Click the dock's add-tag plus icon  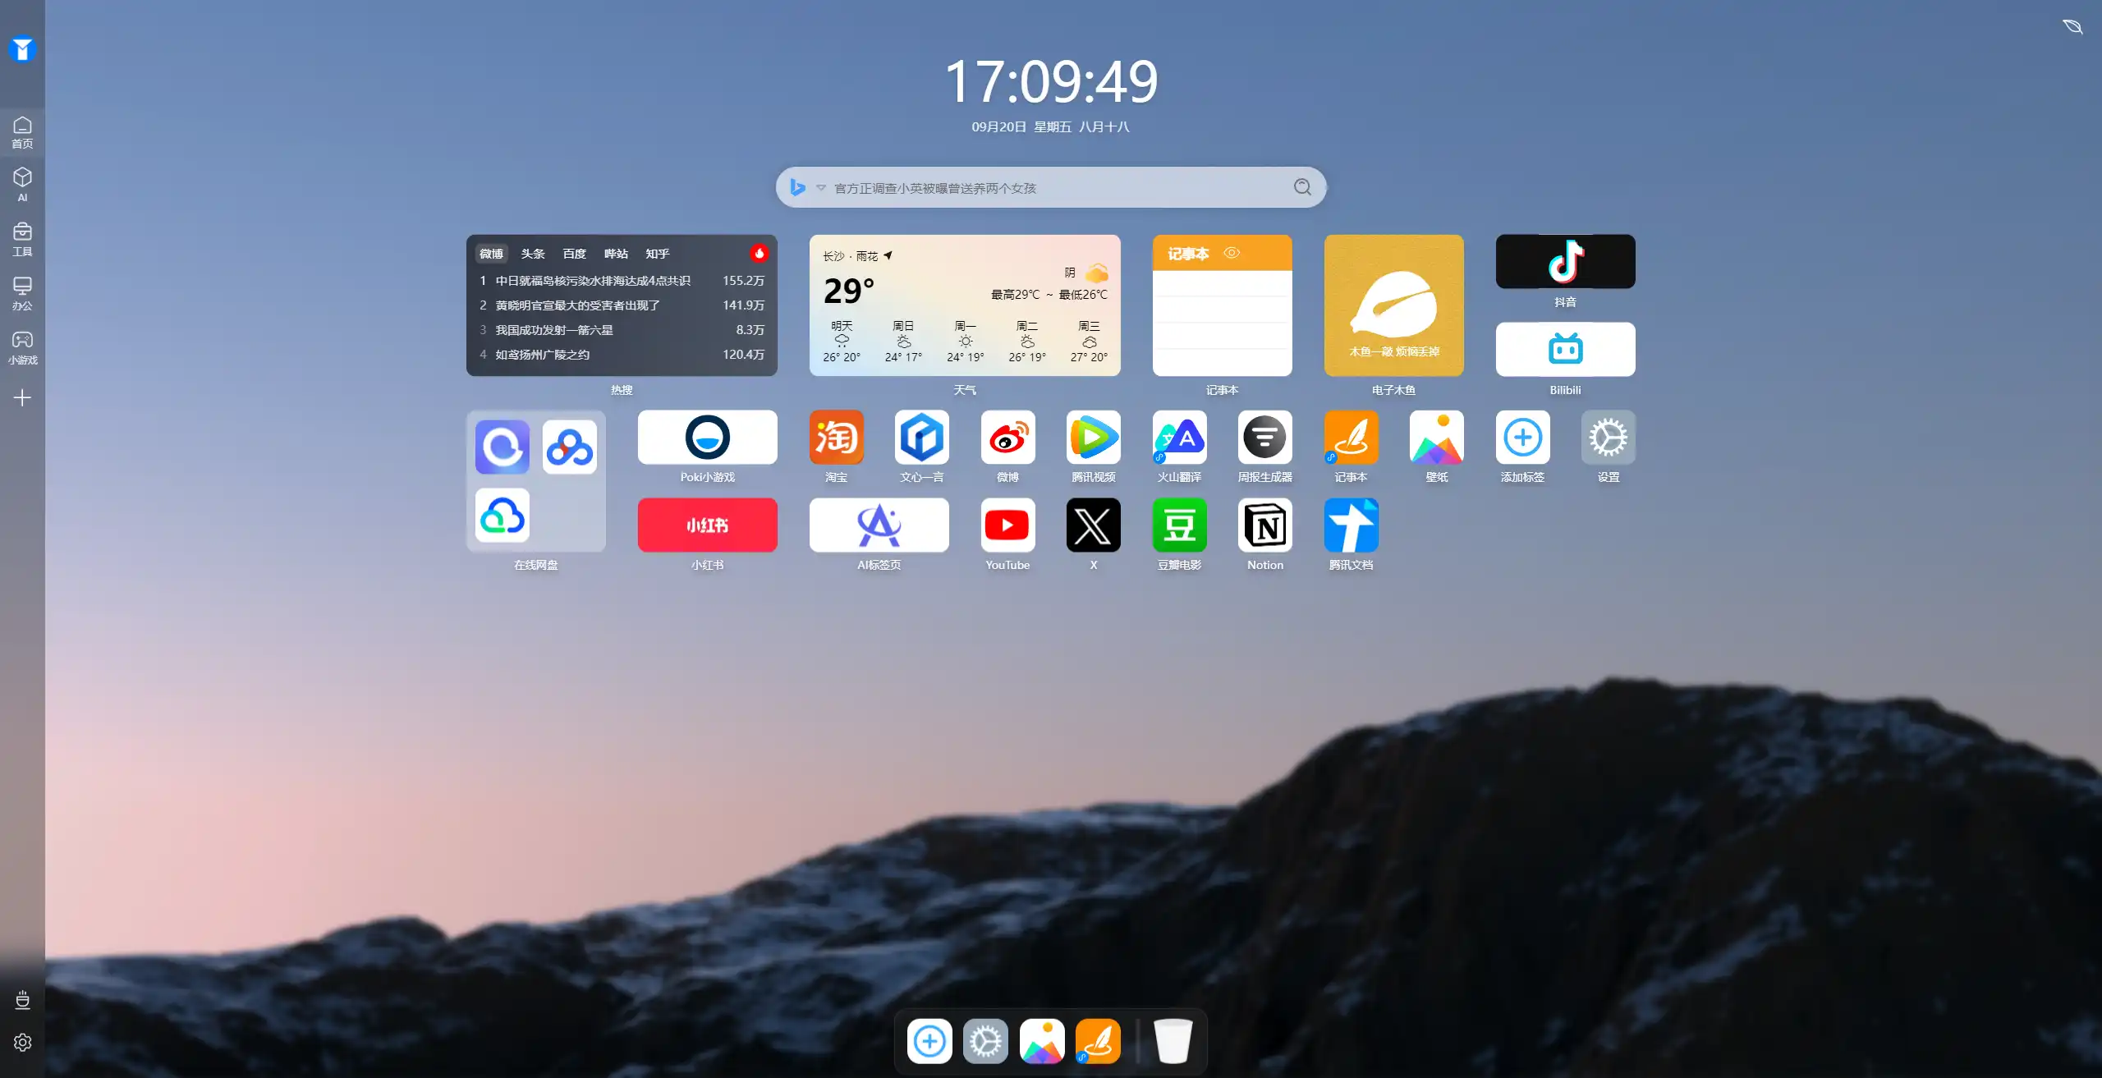929,1042
